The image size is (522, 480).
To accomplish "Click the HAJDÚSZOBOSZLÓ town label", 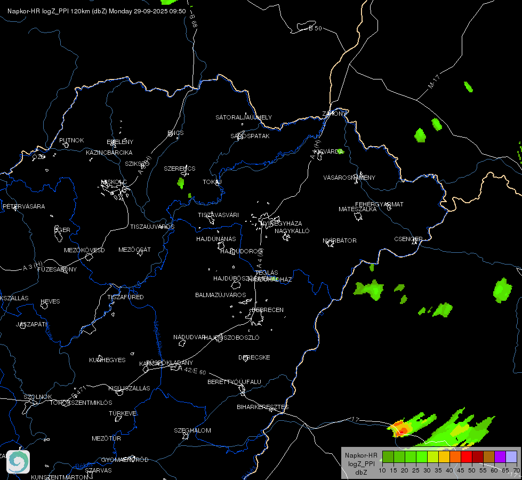I will (232, 338).
